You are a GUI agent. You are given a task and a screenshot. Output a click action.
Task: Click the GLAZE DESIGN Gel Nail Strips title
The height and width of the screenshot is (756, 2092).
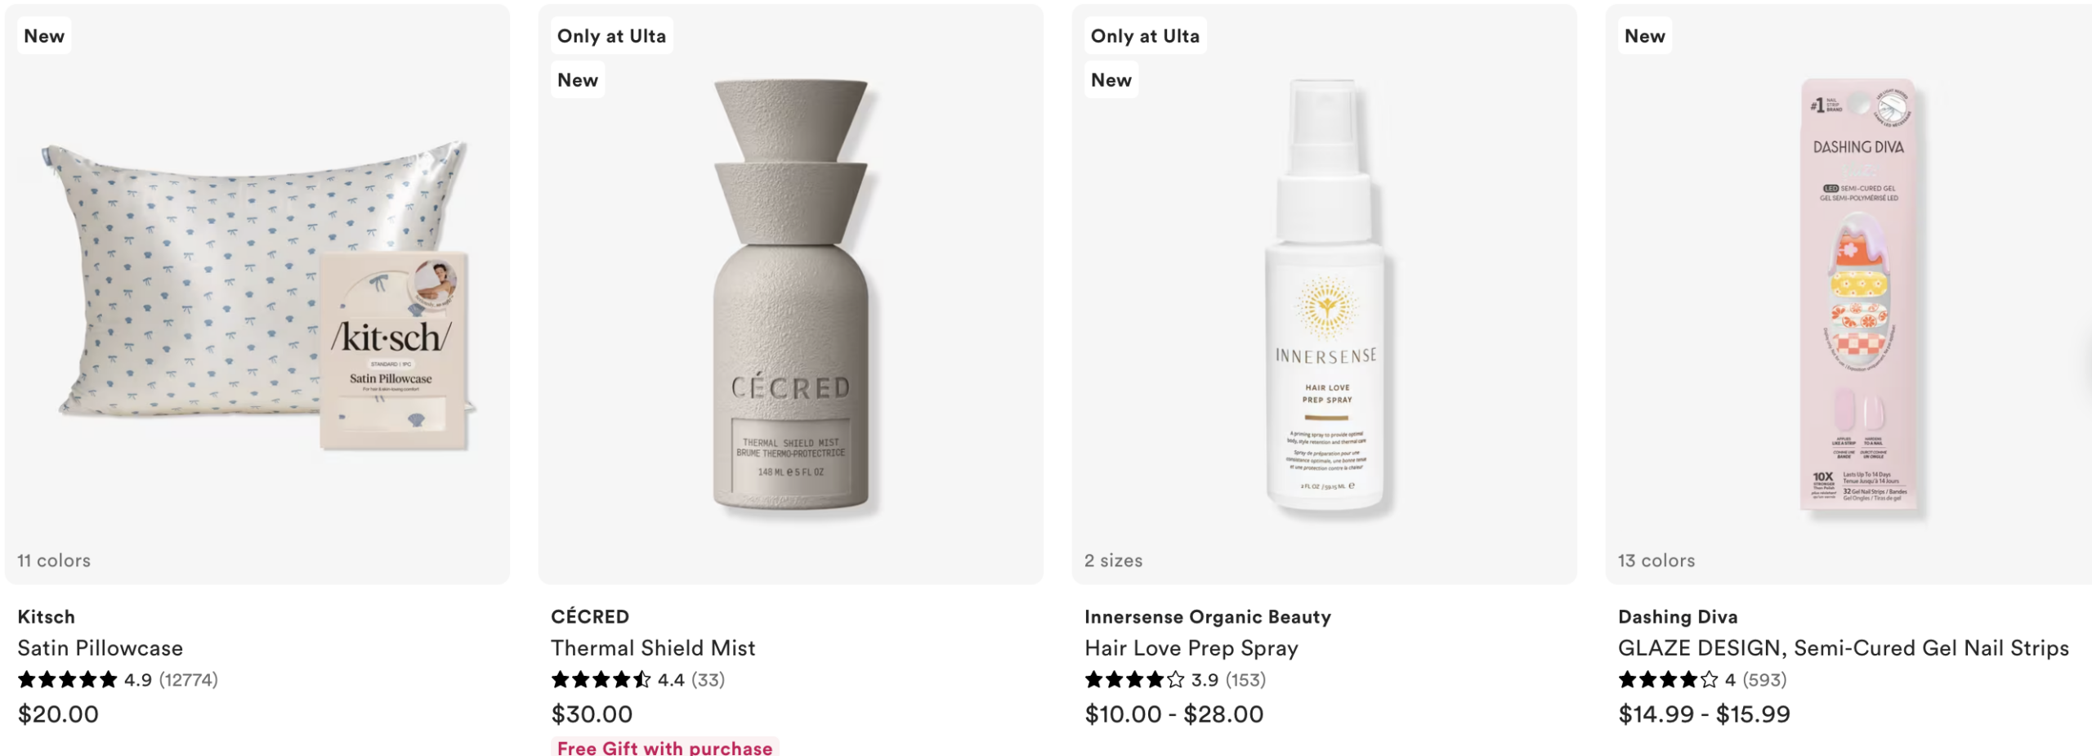(1843, 648)
